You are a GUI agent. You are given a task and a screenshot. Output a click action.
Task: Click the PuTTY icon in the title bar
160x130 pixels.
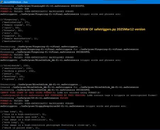point(2,2)
